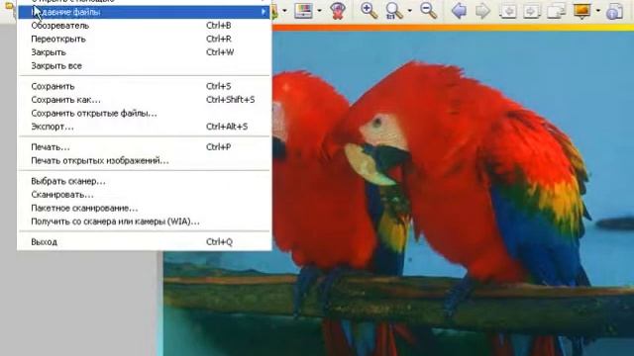
Task: Click the previous file icon in toolbar
Action: tap(508, 11)
